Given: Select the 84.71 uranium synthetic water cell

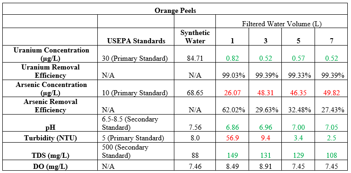Looking at the screenshot, I should (x=195, y=58).
